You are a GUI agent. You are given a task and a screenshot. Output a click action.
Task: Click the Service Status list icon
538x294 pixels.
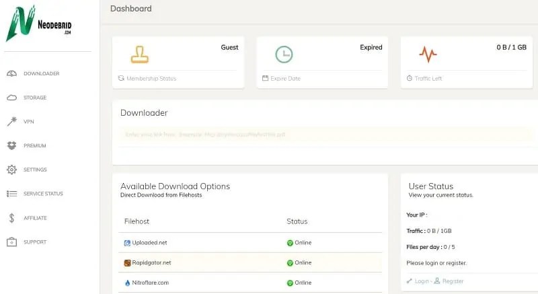pos(11,194)
